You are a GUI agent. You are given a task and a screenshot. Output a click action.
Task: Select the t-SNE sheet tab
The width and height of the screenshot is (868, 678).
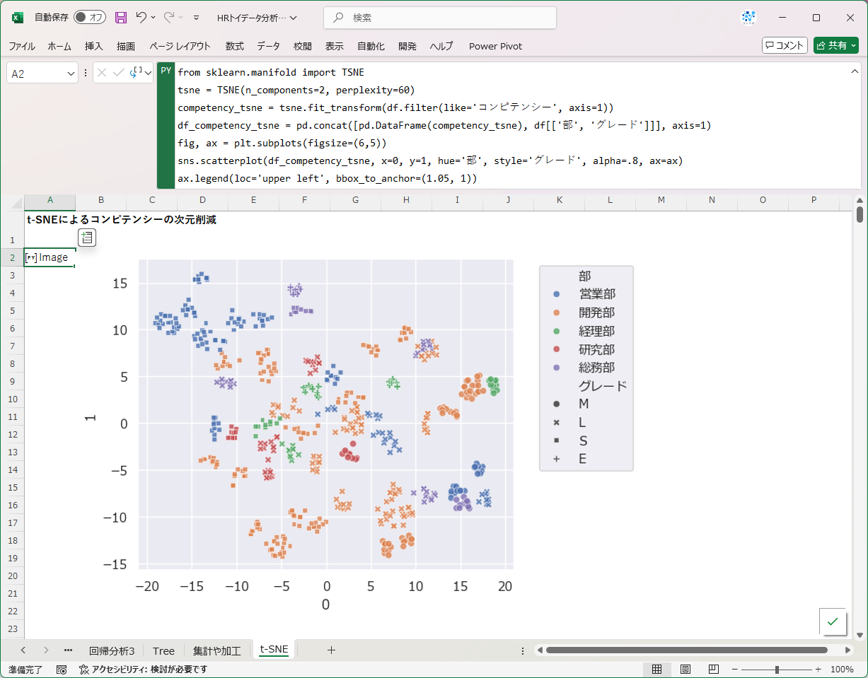click(274, 650)
